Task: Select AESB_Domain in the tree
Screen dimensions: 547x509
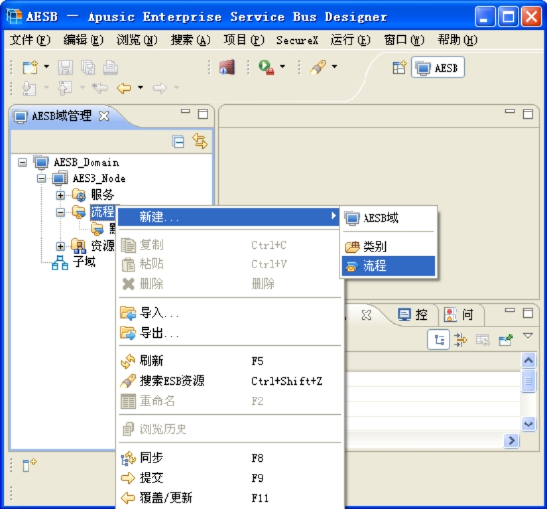Action: [x=86, y=163]
